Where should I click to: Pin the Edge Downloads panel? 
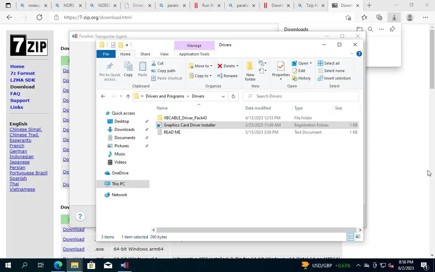click(392, 29)
